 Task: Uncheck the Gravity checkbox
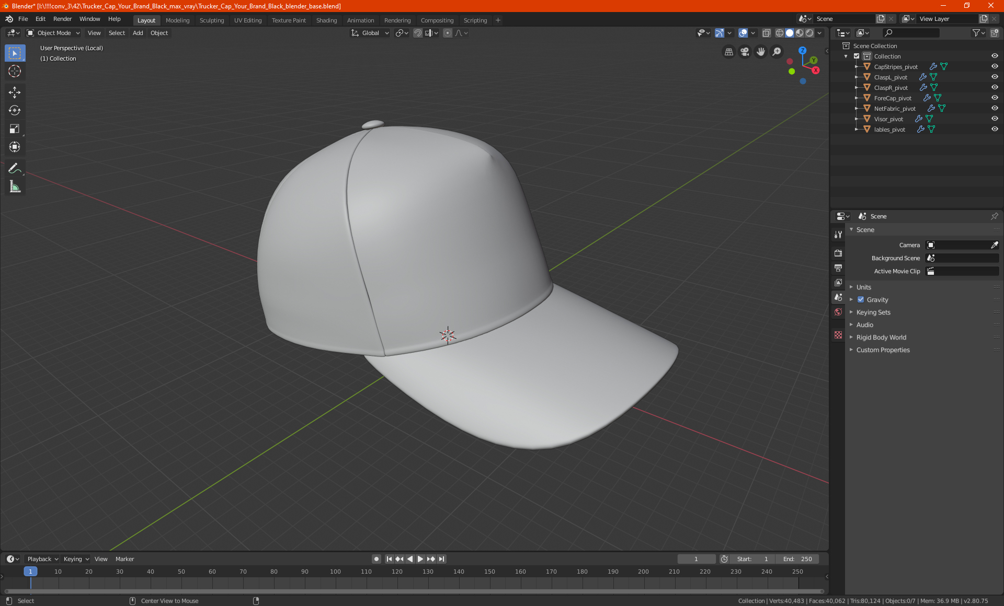(x=861, y=300)
